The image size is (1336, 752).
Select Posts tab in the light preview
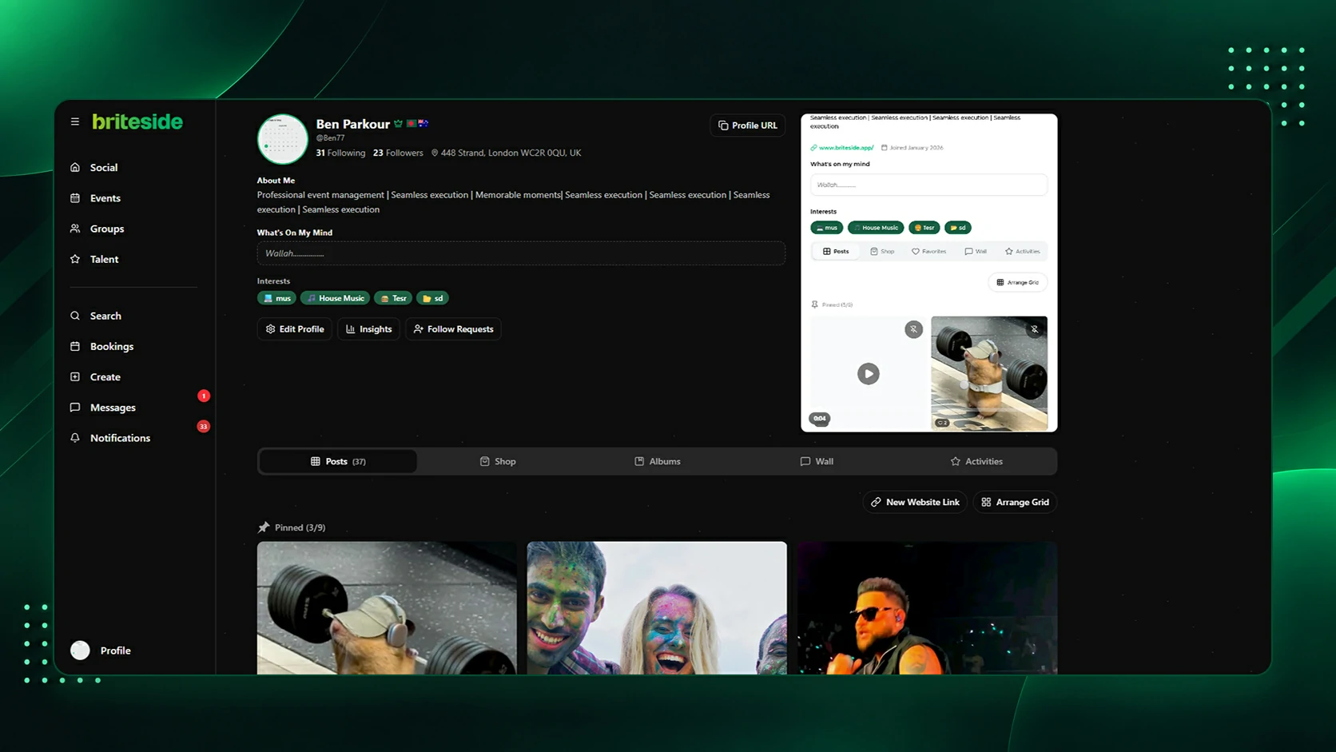(x=836, y=251)
